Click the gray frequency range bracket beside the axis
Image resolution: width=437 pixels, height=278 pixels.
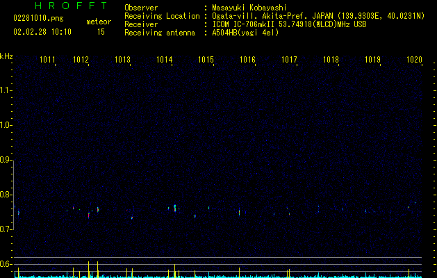coord(14,195)
